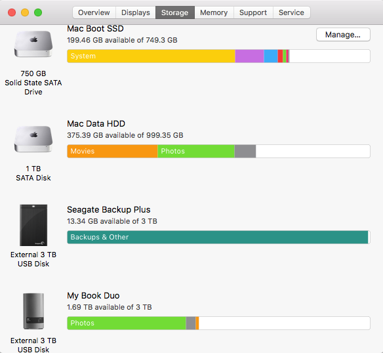Click the blue segment in Mac Boot SSD bar

(x=271, y=56)
